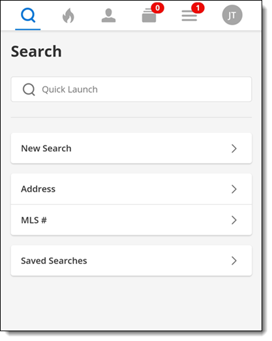Focus the Quick Launch search field

(x=131, y=89)
